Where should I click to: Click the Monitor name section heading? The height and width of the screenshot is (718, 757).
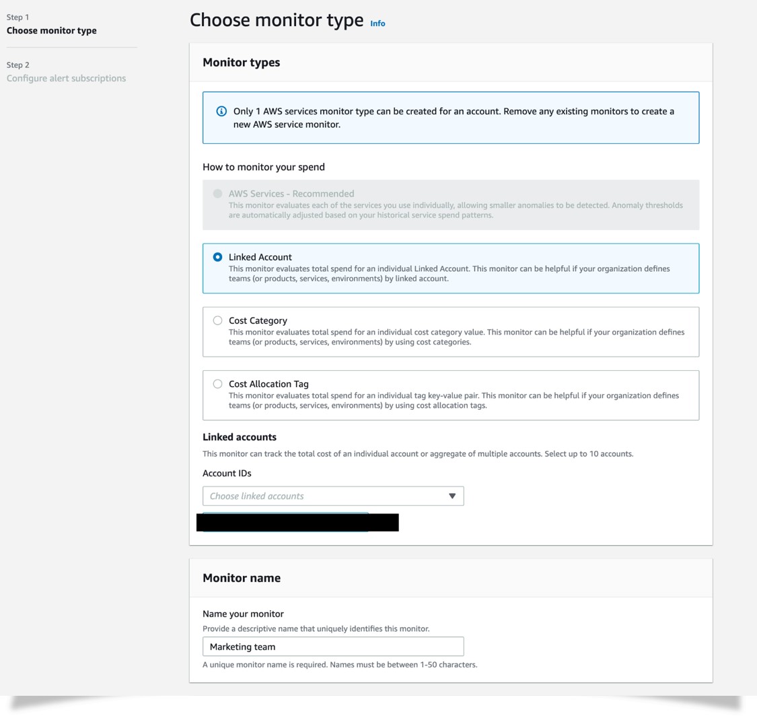(242, 578)
